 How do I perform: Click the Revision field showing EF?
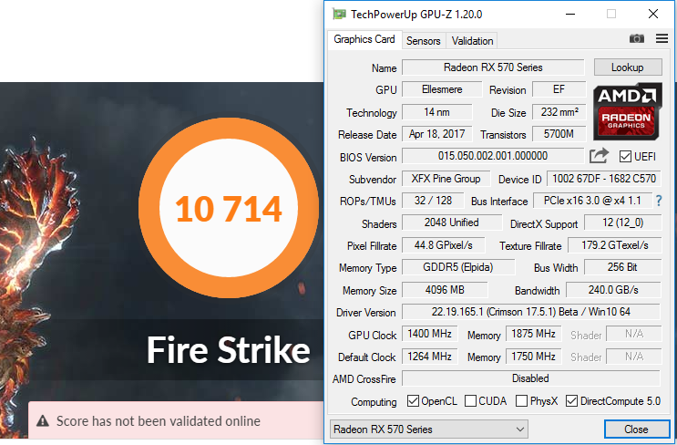click(559, 89)
